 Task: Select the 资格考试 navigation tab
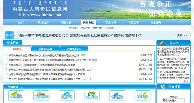pos(88,23)
